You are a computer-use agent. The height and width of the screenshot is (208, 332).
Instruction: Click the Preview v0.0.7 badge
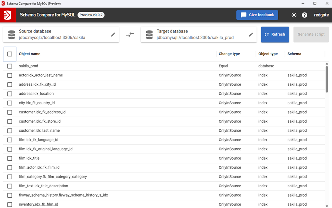pyautogui.click(x=91, y=15)
